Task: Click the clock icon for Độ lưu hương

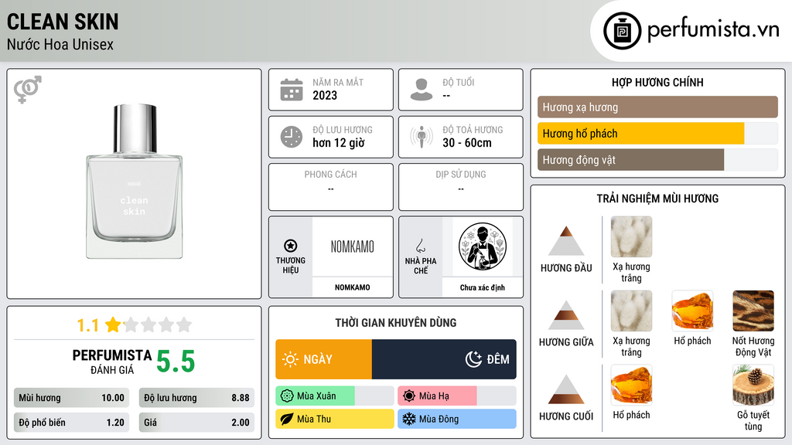Action: click(x=292, y=137)
